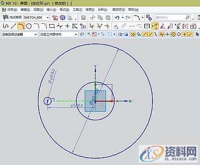Screen dimensions: 200x165
Task: Click the menu icon left of 任务(K)
Action: tap(4, 10)
